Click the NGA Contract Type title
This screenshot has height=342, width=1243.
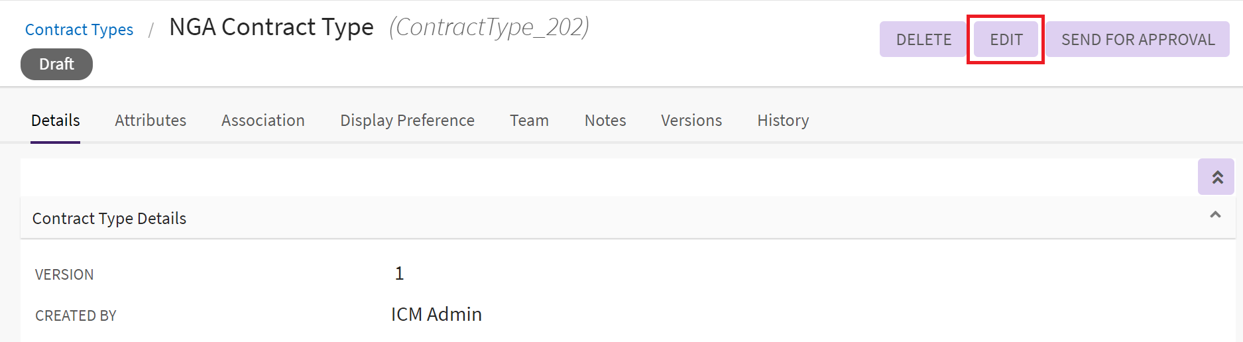click(x=271, y=27)
